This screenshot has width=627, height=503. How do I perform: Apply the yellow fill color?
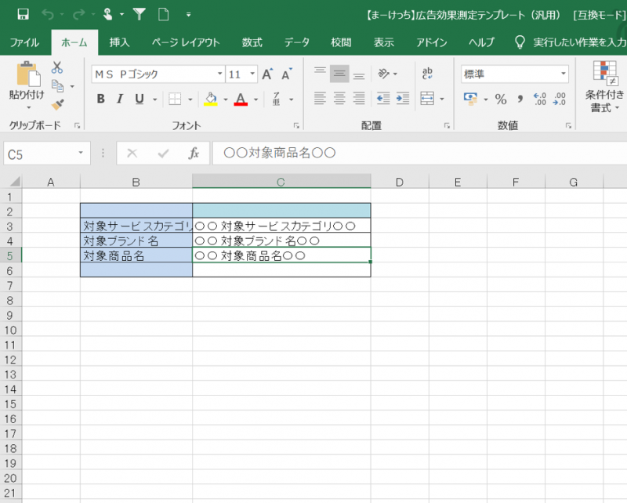click(210, 99)
